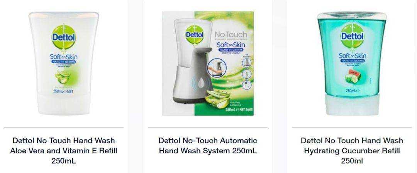Open the Hydrating Cucumber refill product image
The image size is (417, 173).
(352, 64)
